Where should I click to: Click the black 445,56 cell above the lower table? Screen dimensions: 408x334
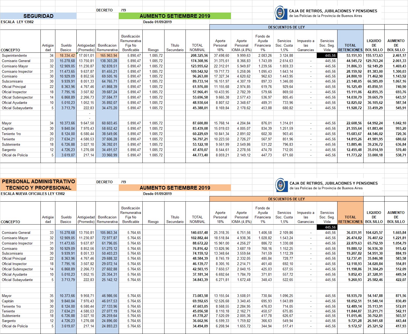click(x=327, y=227)
